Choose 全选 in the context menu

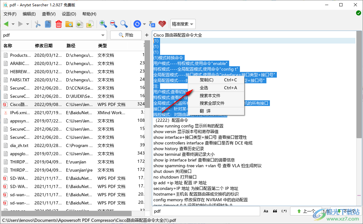click(205, 87)
